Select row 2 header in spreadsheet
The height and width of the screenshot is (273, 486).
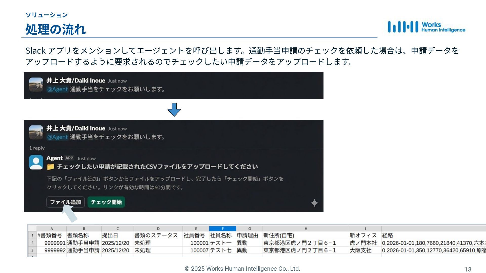(x=32, y=243)
